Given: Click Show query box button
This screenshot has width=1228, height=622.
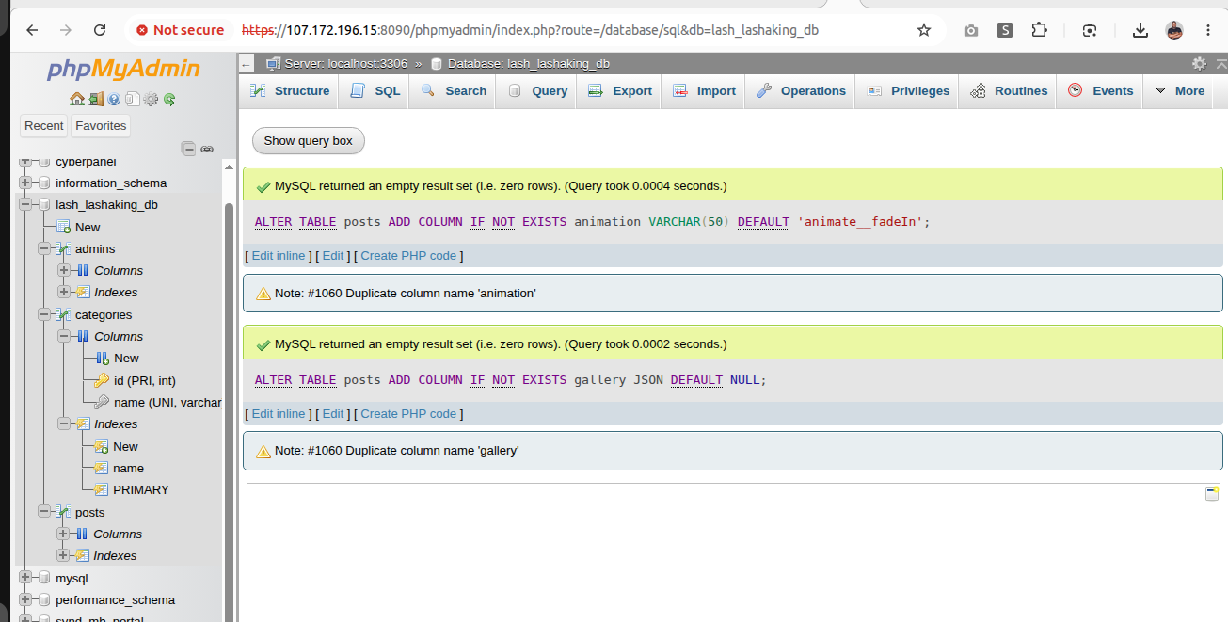Looking at the screenshot, I should point(309,141).
